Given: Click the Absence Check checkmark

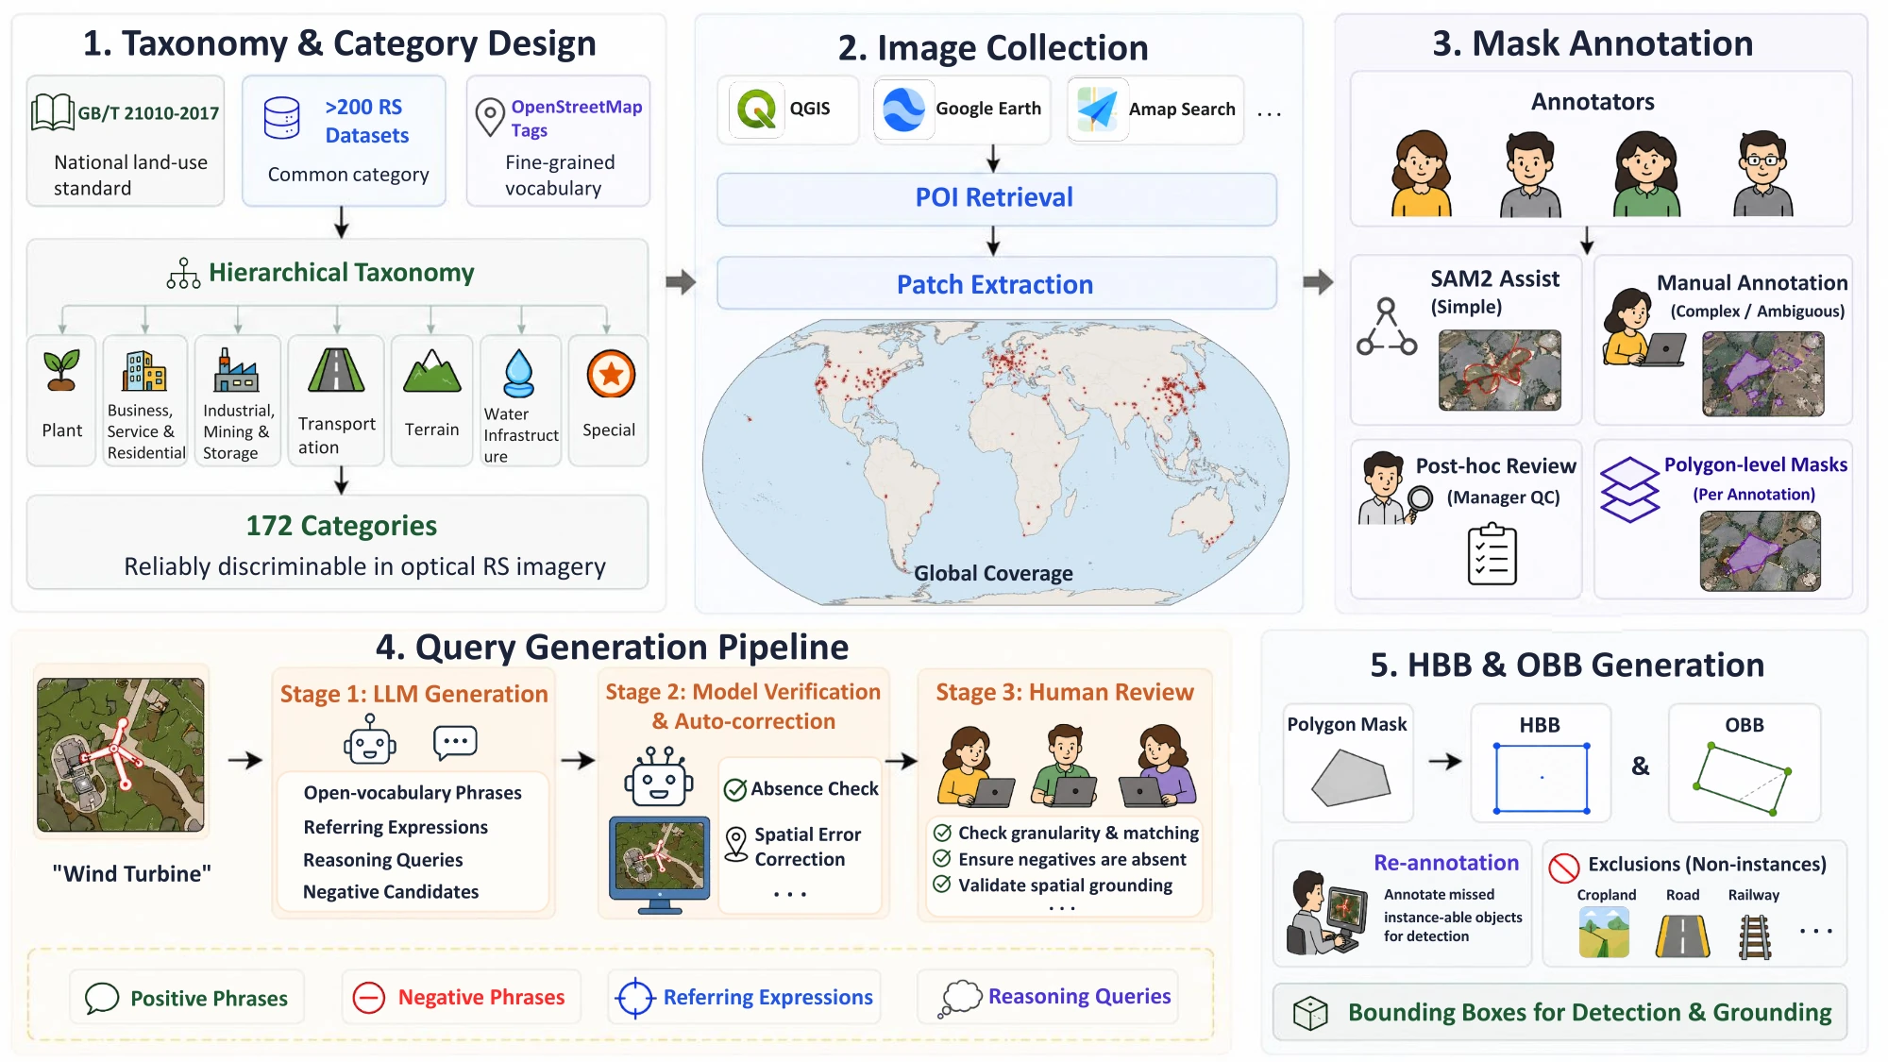Looking at the screenshot, I should click(x=735, y=790).
